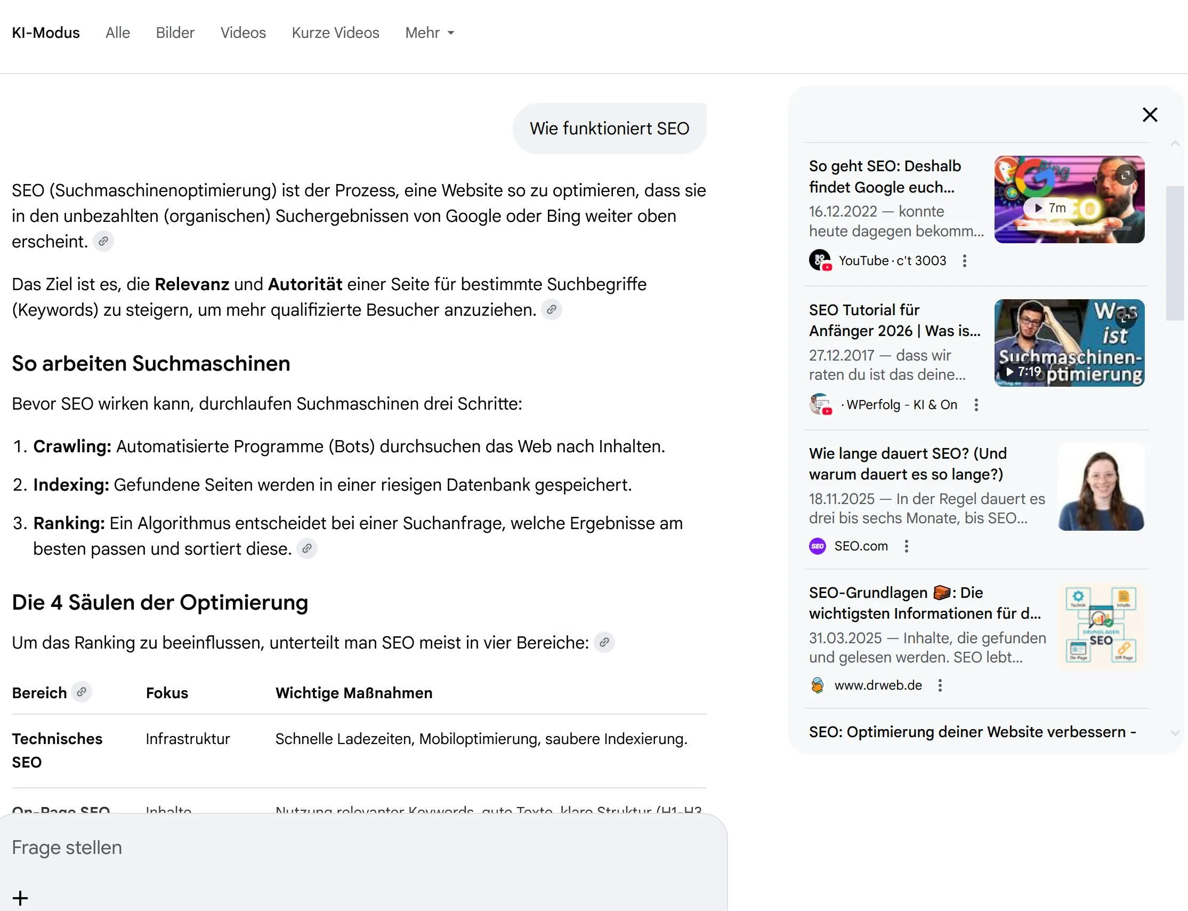Open three-dot menu for c't 3003 result
This screenshot has height=911, width=1188.
(964, 261)
